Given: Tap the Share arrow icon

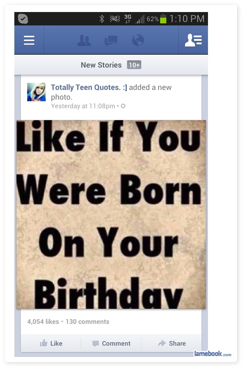Looking at the screenshot, I should point(162,343).
